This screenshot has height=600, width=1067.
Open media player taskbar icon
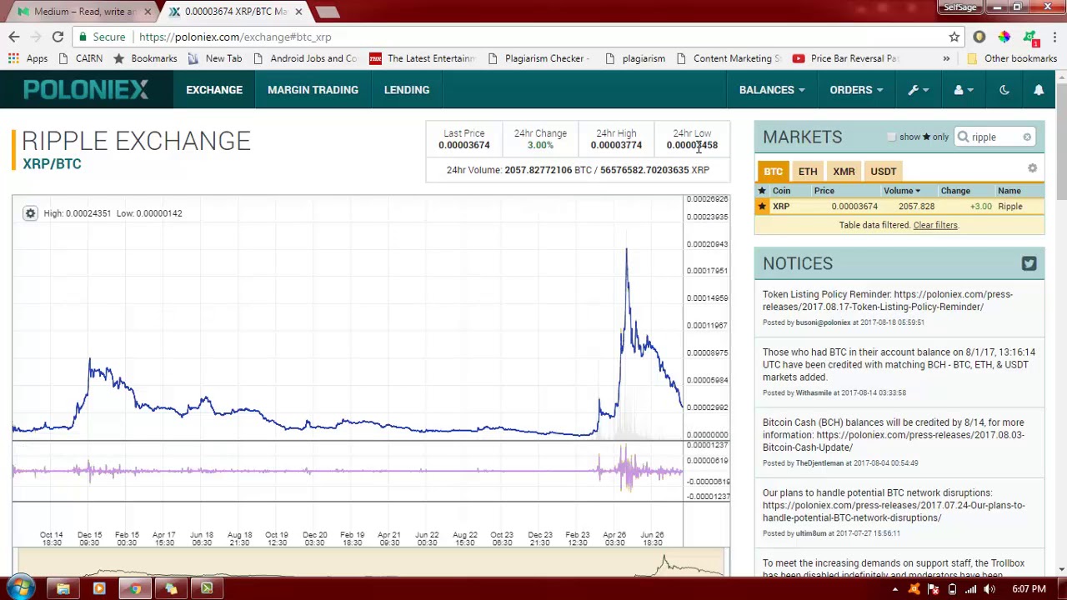[x=99, y=589]
